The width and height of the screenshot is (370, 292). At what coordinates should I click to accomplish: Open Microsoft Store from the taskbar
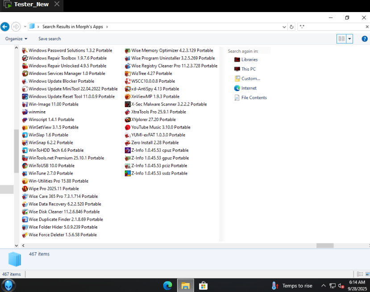point(203,286)
